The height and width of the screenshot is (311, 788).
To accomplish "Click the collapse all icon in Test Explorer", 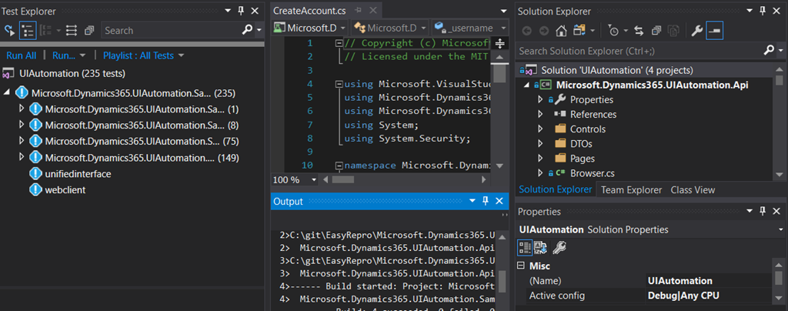I will [x=89, y=30].
